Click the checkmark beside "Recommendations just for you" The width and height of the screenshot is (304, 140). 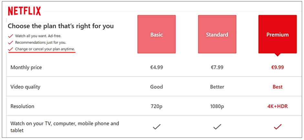(x=10, y=42)
